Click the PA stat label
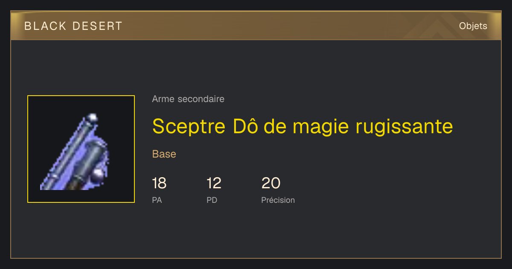This screenshot has height=269, width=512. tap(157, 200)
